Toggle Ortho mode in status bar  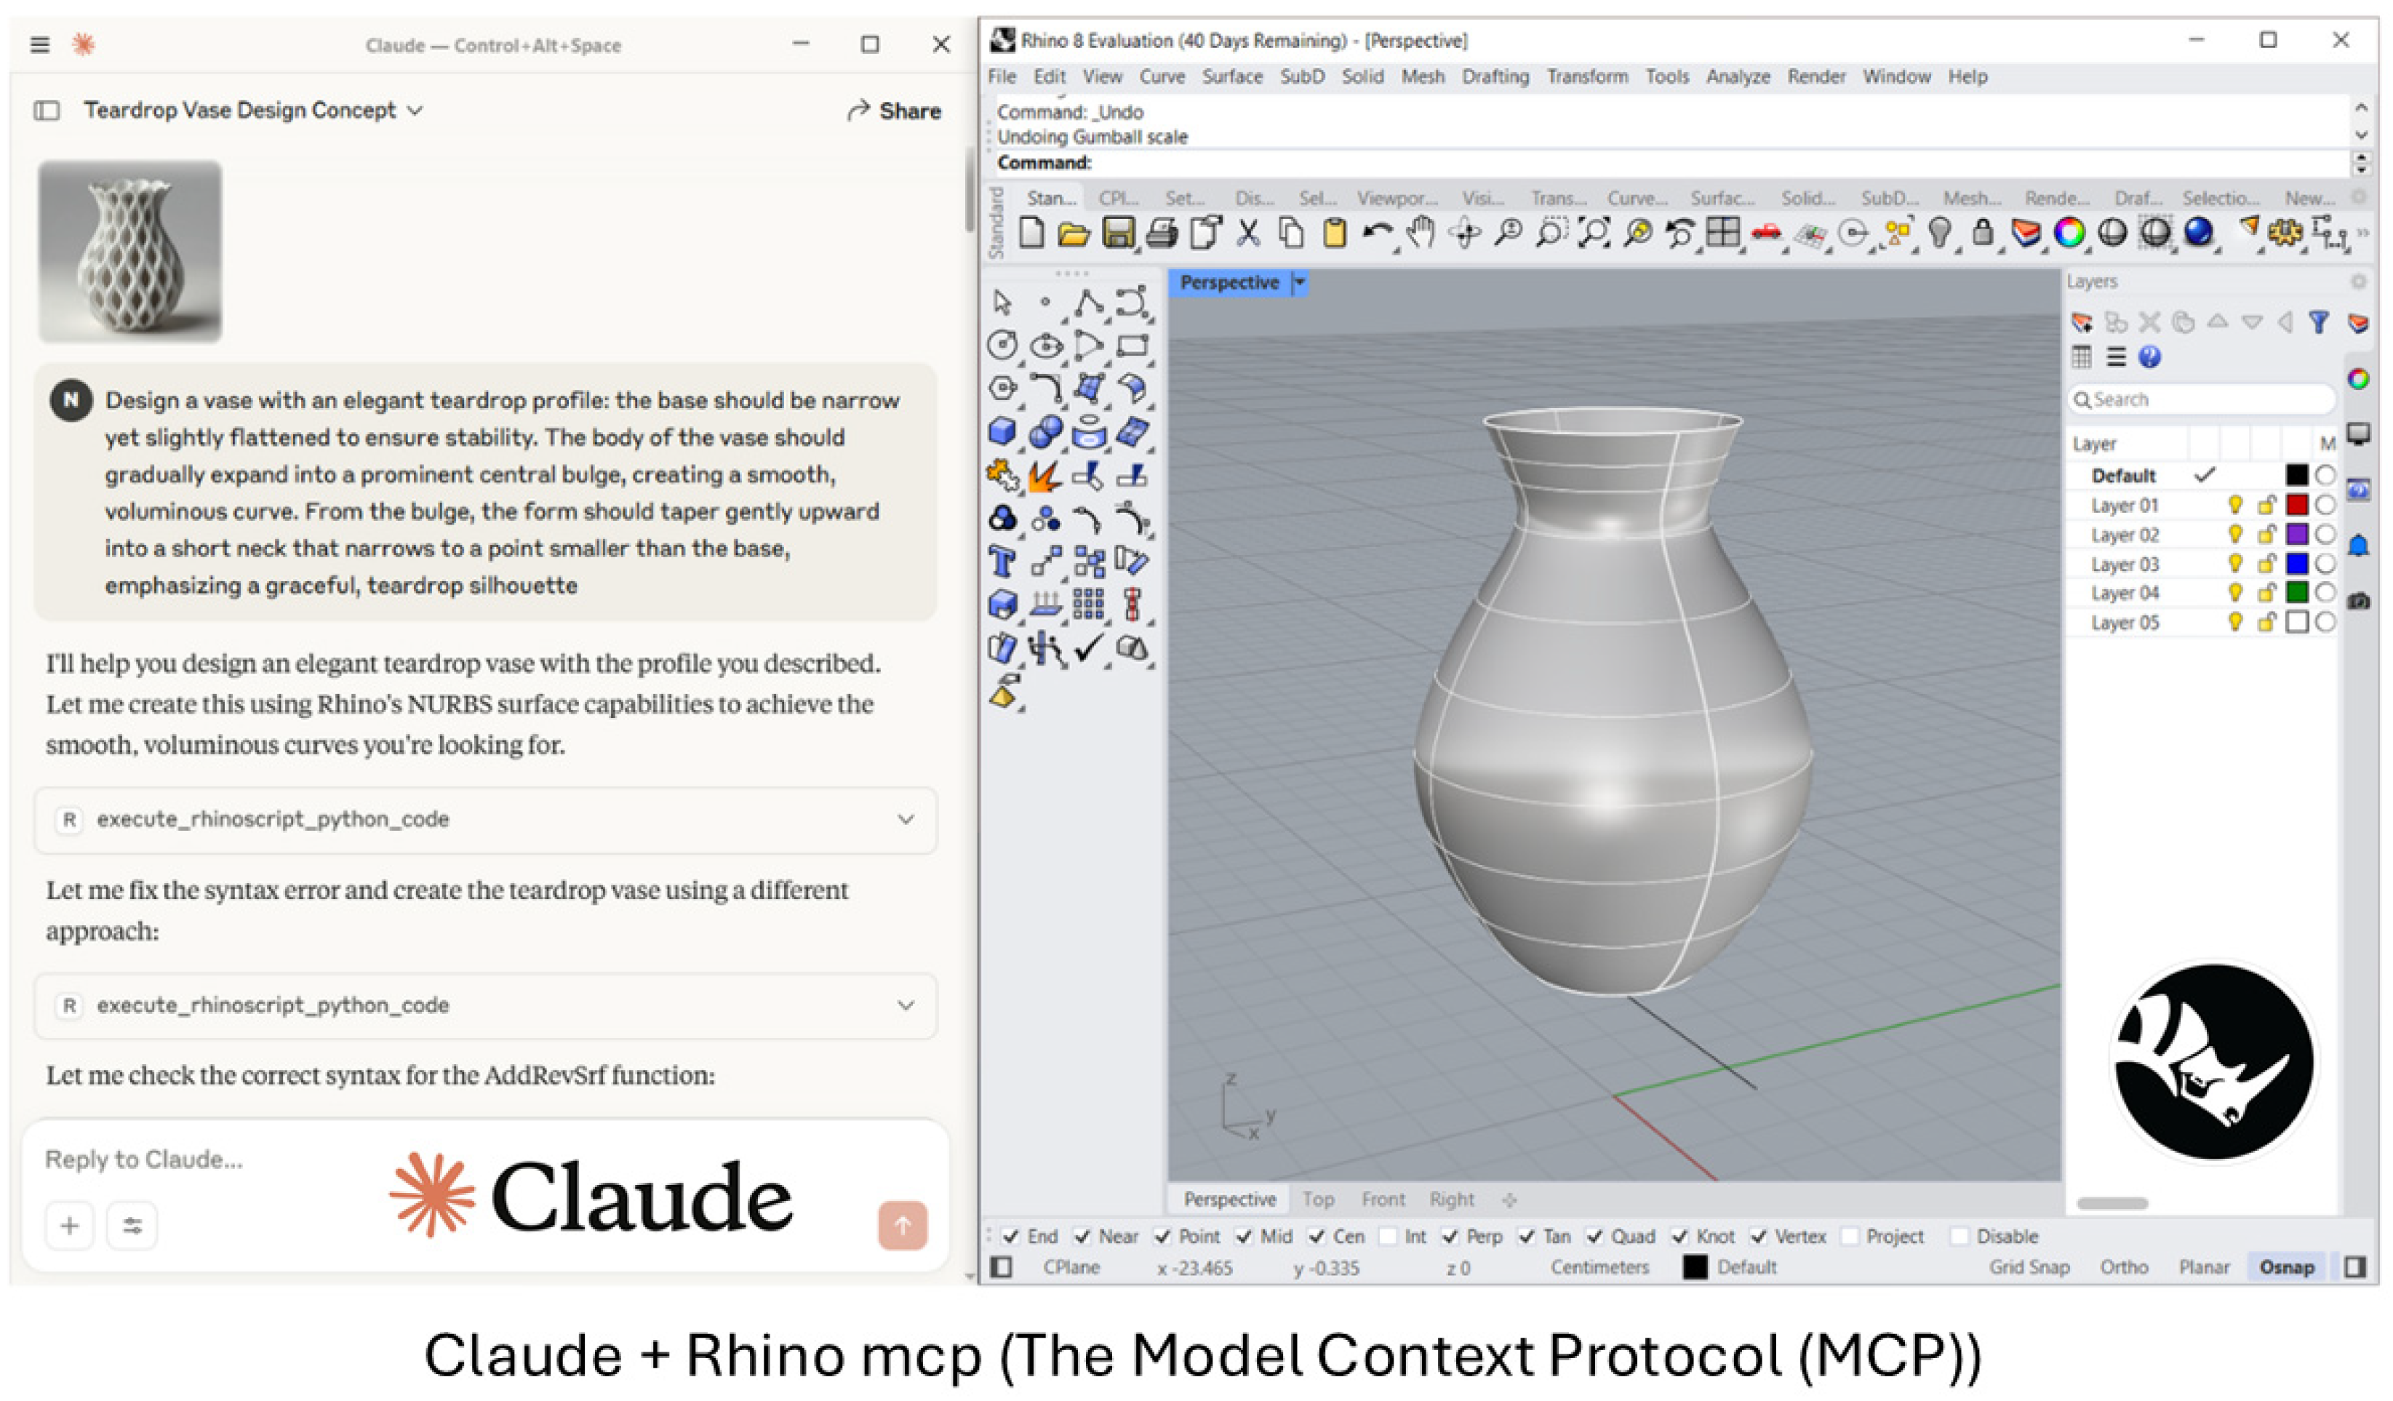coord(2123,1267)
